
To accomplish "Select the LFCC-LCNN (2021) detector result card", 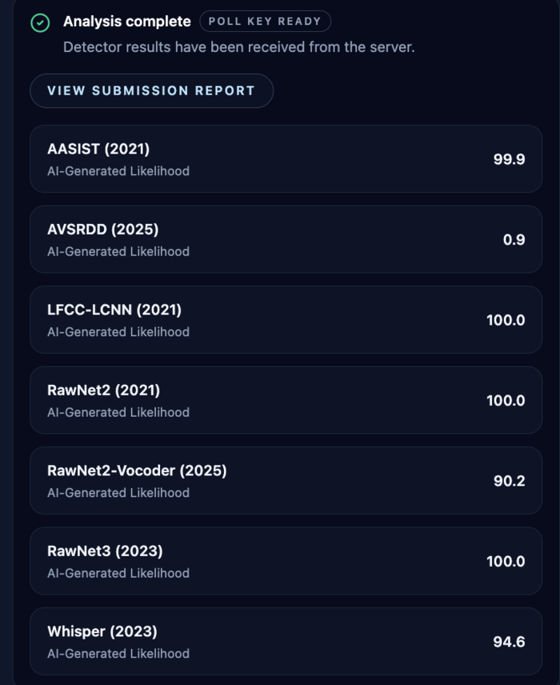I will 286,319.
